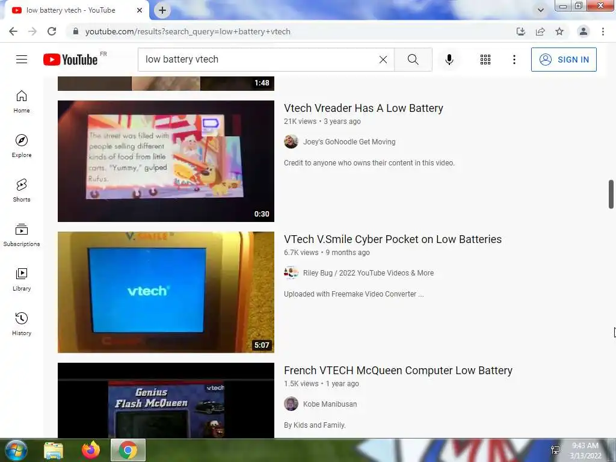This screenshot has height=462, width=616.
Task: Go to Home in sidebar
Action: coord(22,102)
